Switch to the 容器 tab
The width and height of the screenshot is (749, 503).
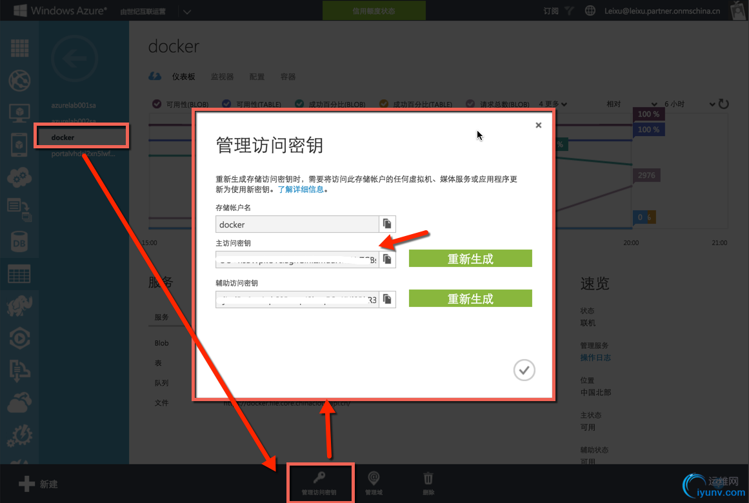(288, 77)
